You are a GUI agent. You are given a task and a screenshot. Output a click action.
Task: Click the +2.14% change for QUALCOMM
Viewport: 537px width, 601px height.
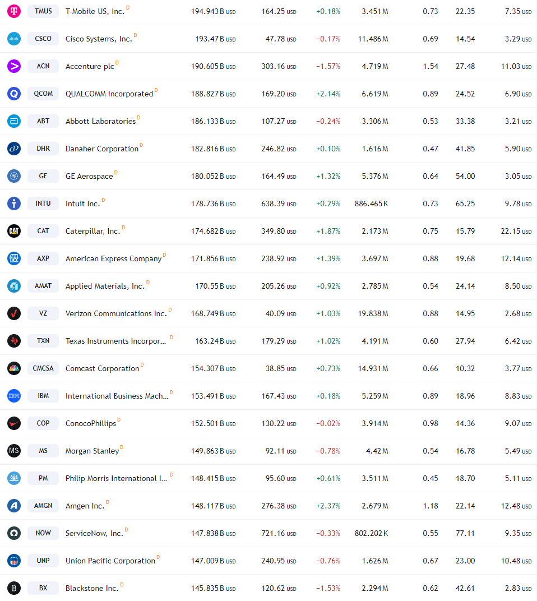[328, 94]
